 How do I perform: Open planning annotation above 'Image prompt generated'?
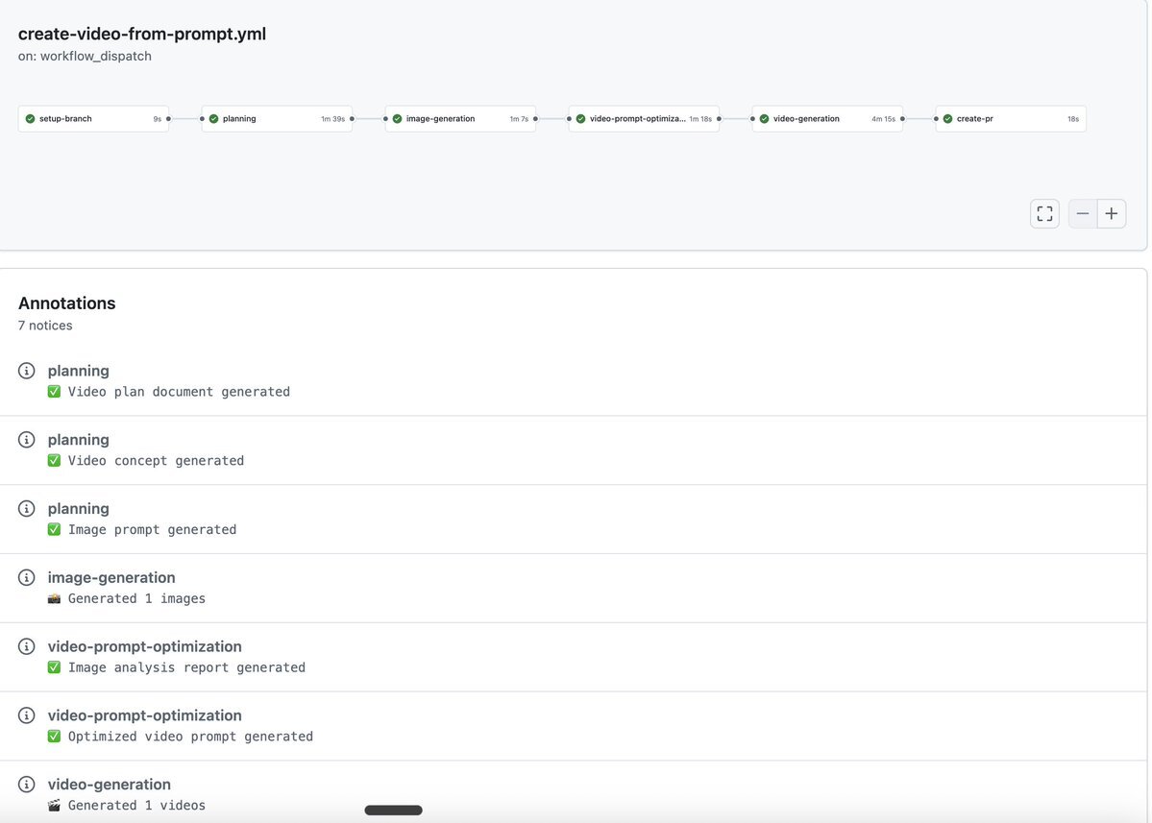[x=79, y=509]
